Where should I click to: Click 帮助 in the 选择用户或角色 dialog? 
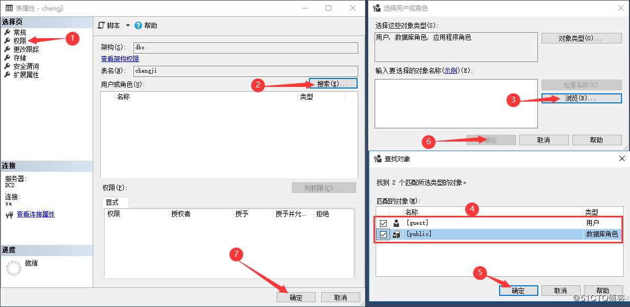pyautogui.click(x=597, y=140)
